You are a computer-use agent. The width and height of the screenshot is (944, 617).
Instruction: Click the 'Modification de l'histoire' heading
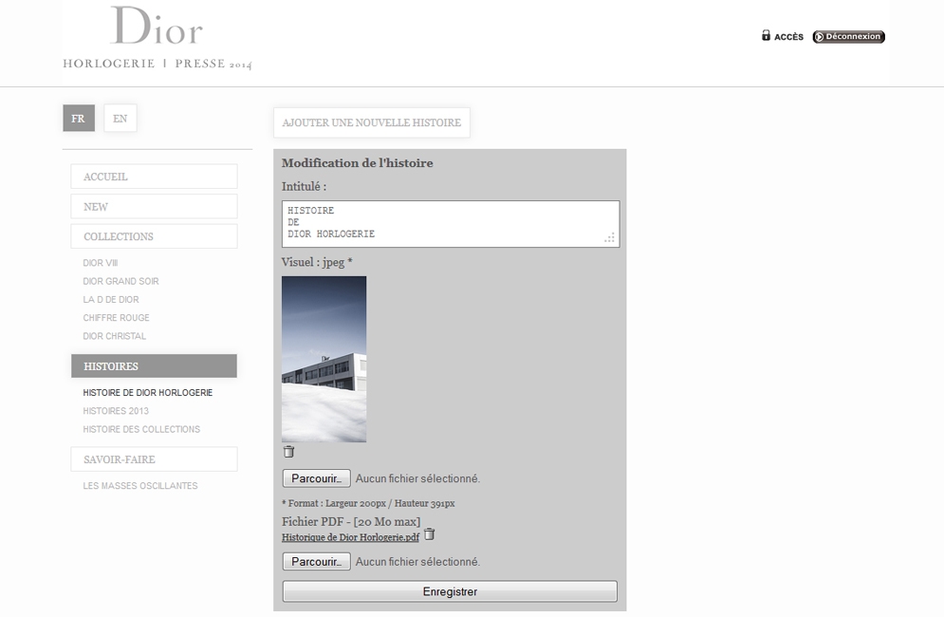(x=357, y=162)
